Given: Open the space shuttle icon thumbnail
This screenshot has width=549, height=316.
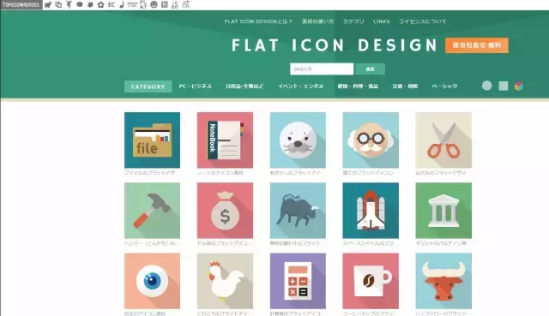Looking at the screenshot, I should point(371,211).
